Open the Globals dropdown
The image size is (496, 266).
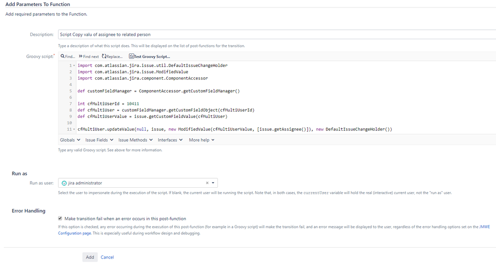(x=70, y=140)
